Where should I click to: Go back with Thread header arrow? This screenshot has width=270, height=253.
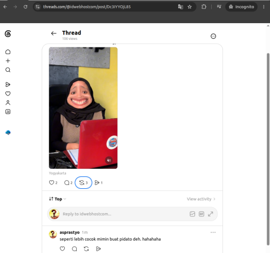tap(53, 33)
